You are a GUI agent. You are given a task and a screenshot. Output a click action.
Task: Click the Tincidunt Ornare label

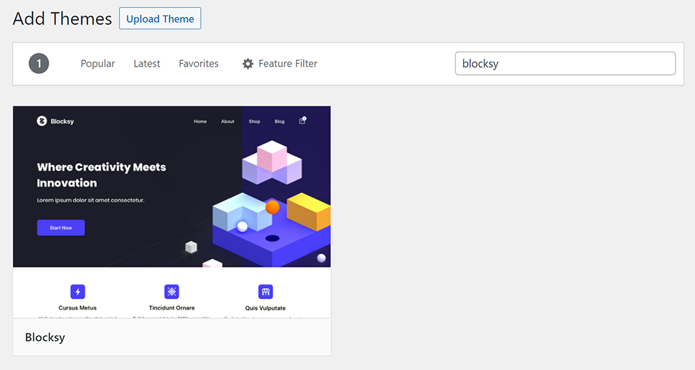[x=172, y=308]
